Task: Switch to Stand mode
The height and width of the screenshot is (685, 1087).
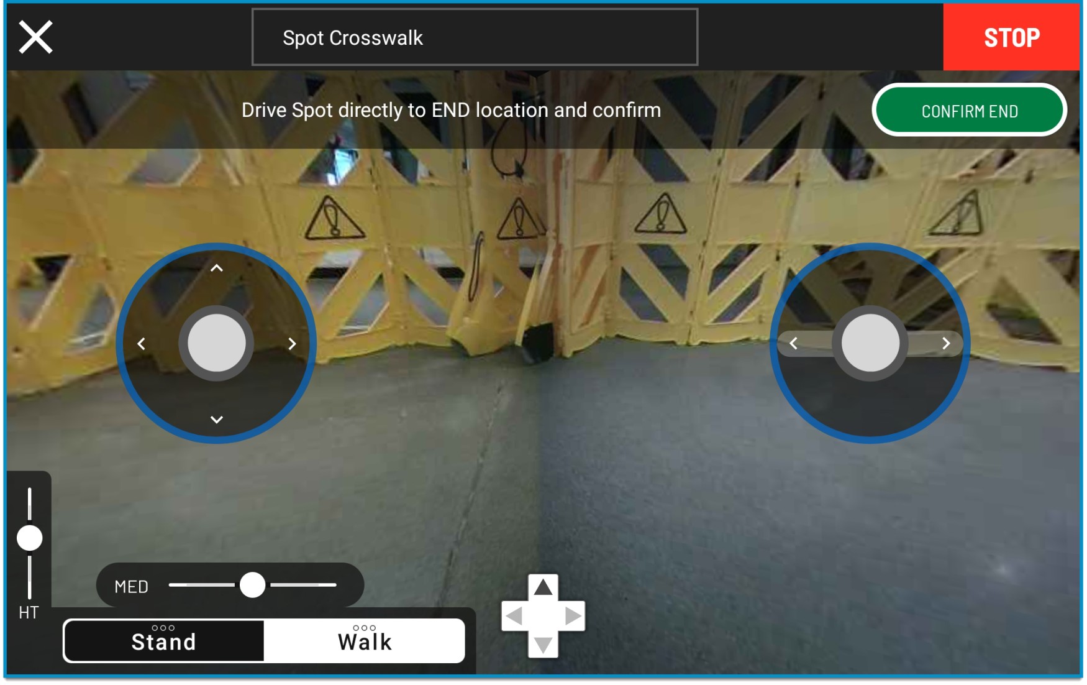Action: tap(164, 640)
